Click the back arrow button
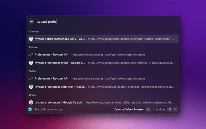This screenshot has width=206, height=129. [32, 22]
